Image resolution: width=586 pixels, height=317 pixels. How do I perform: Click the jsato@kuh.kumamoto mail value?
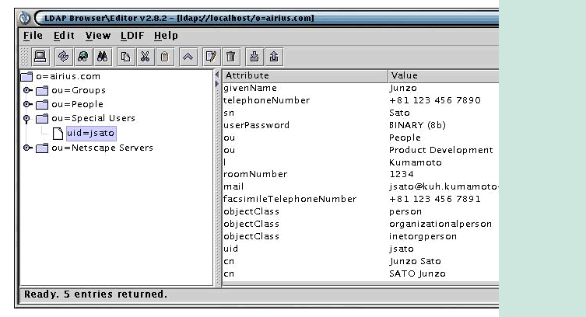(444, 186)
